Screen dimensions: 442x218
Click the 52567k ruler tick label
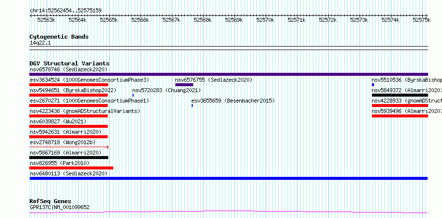click(x=171, y=20)
